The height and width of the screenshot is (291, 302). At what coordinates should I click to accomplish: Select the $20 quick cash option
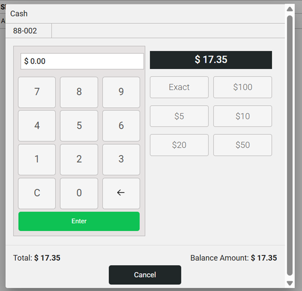(x=179, y=145)
